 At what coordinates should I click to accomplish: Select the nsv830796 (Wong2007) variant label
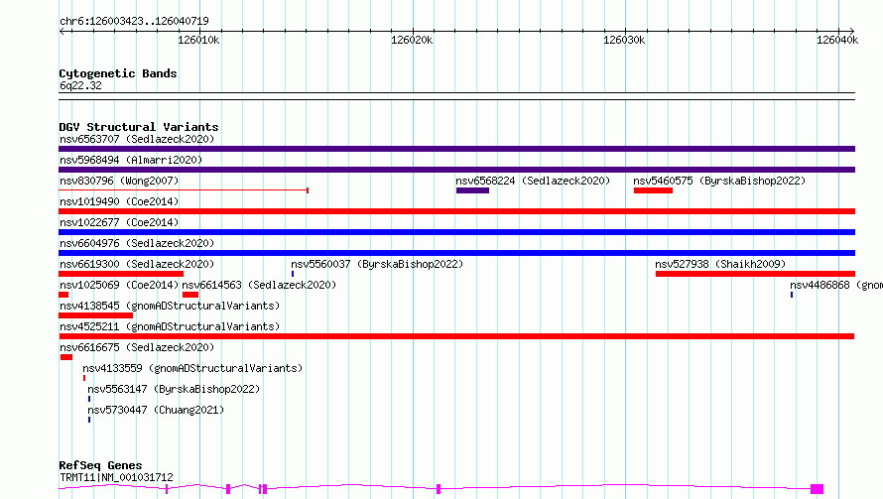tap(119, 181)
